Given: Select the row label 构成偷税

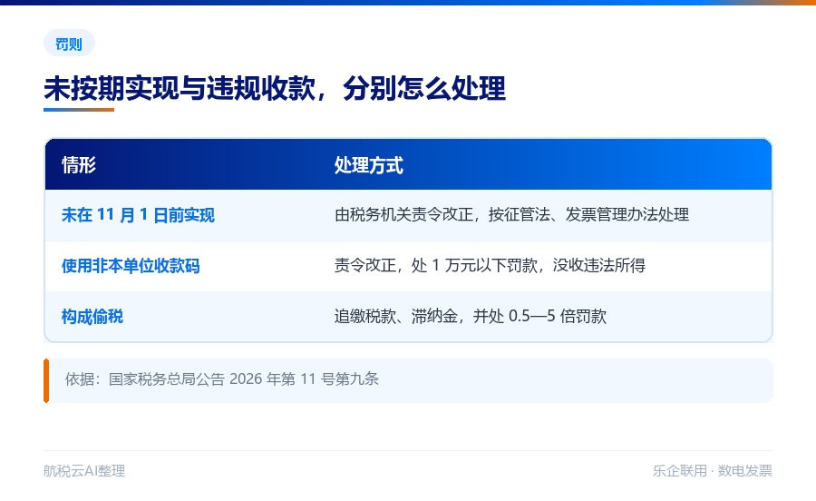Looking at the screenshot, I should (x=92, y=317).
